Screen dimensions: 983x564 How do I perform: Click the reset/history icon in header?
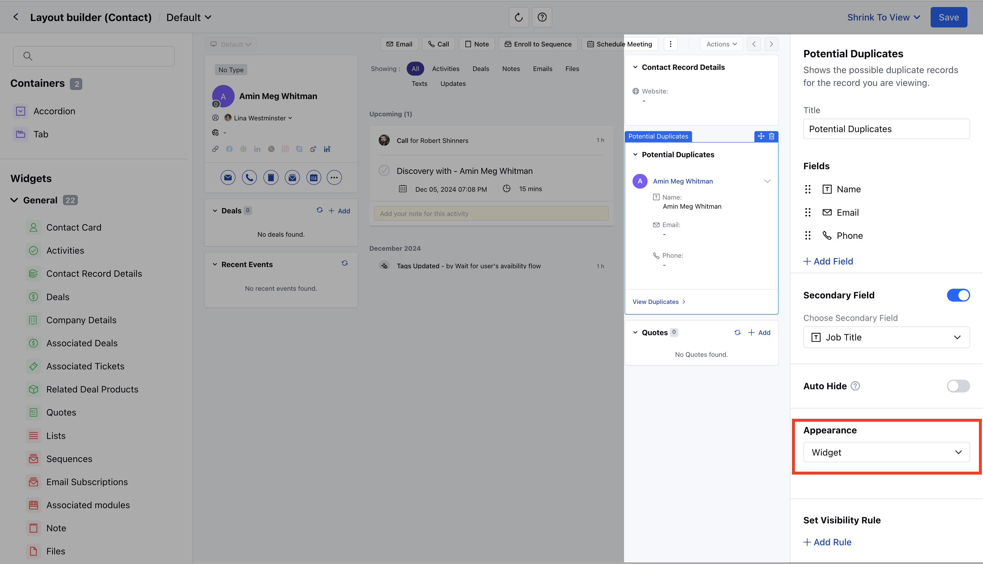click(x=518, y=18)
